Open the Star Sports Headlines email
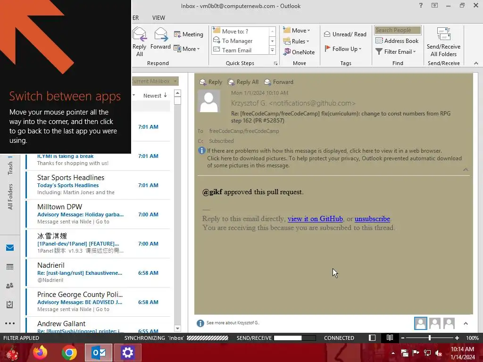This screenshot has height=362, width=483. pos(98,185)
